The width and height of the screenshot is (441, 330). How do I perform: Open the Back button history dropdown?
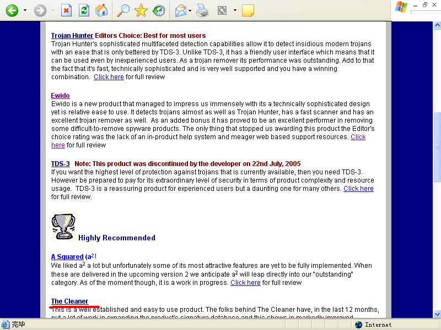click(25, 10)
